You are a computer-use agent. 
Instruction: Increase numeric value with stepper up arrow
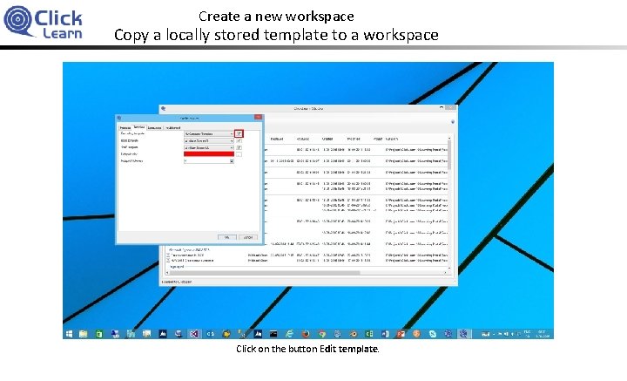click(x=232, y=160)
